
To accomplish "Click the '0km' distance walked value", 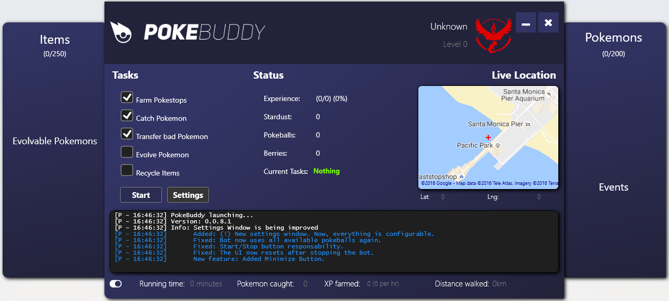I will click(x=499, y=284).
